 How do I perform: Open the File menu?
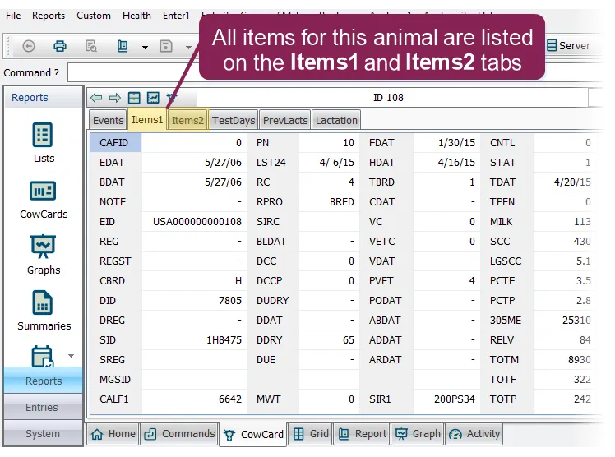[13, 16]
